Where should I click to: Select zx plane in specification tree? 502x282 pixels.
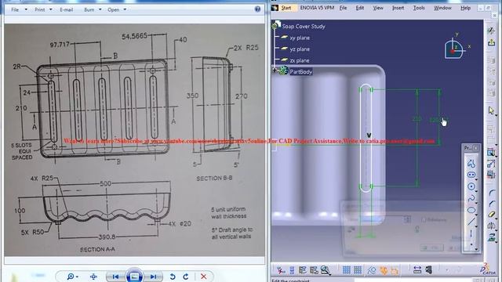300,60
